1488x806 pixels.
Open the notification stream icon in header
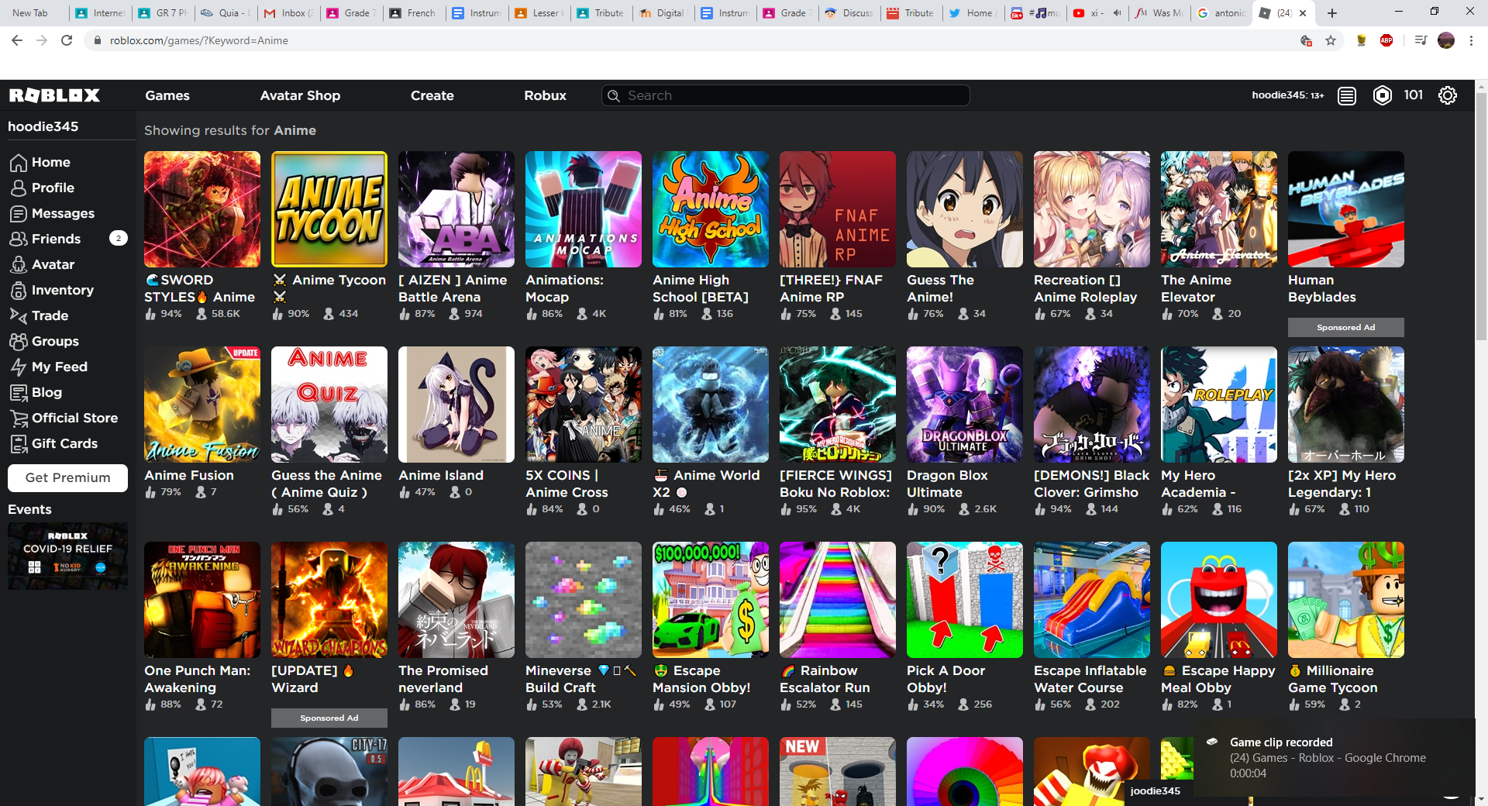tap(1347, 95)
